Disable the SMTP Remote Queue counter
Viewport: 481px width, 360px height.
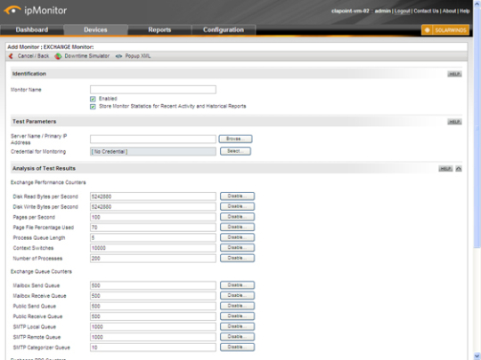pos(237,337)
